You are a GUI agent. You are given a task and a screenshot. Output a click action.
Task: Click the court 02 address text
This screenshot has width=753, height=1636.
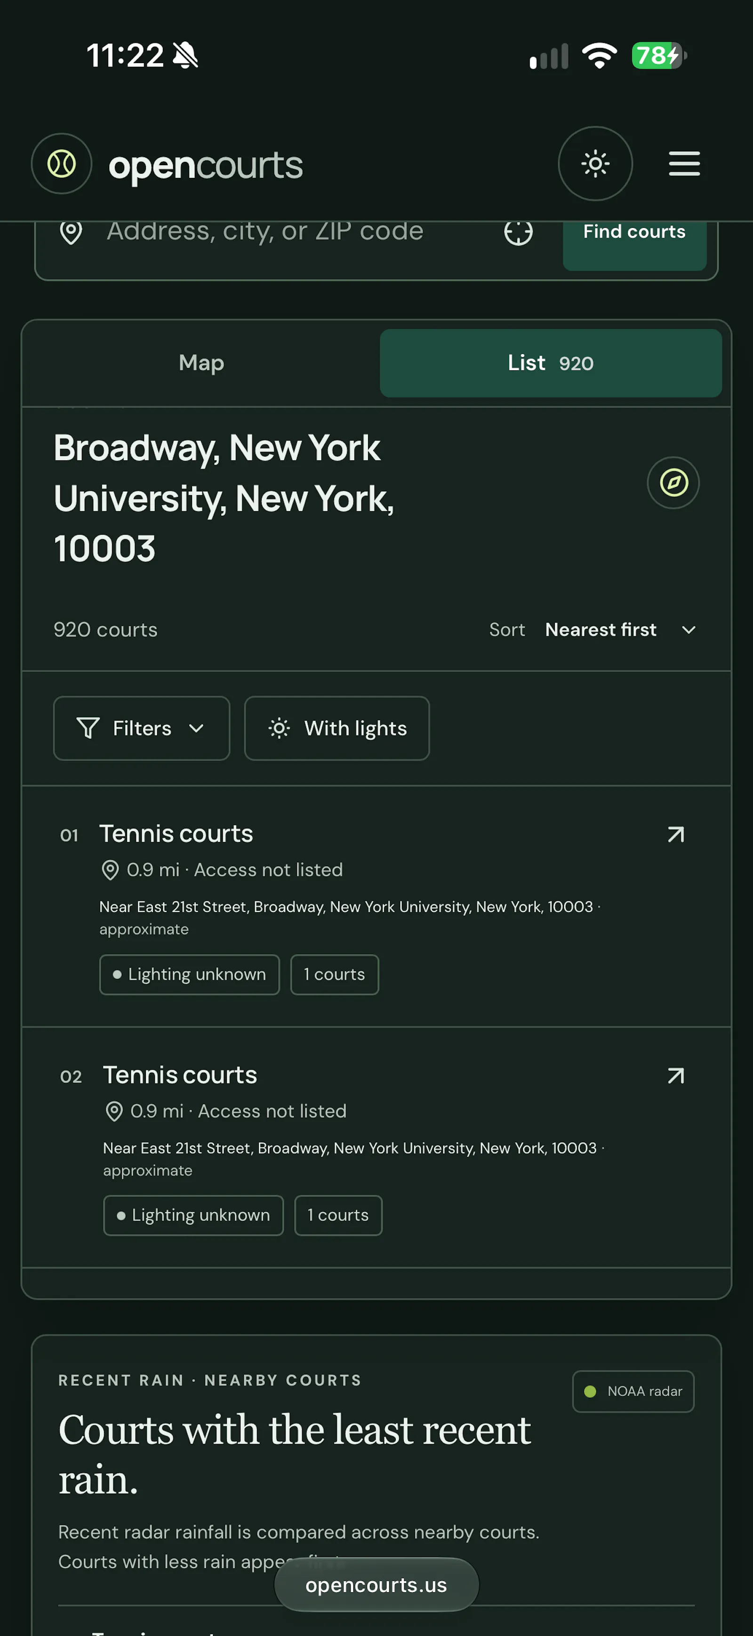[353, 1159]
